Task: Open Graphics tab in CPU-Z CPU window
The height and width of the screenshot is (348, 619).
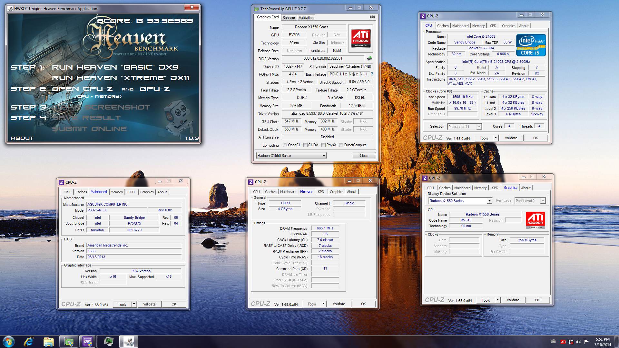Action: pyautogui.click(x=508, y=26)
